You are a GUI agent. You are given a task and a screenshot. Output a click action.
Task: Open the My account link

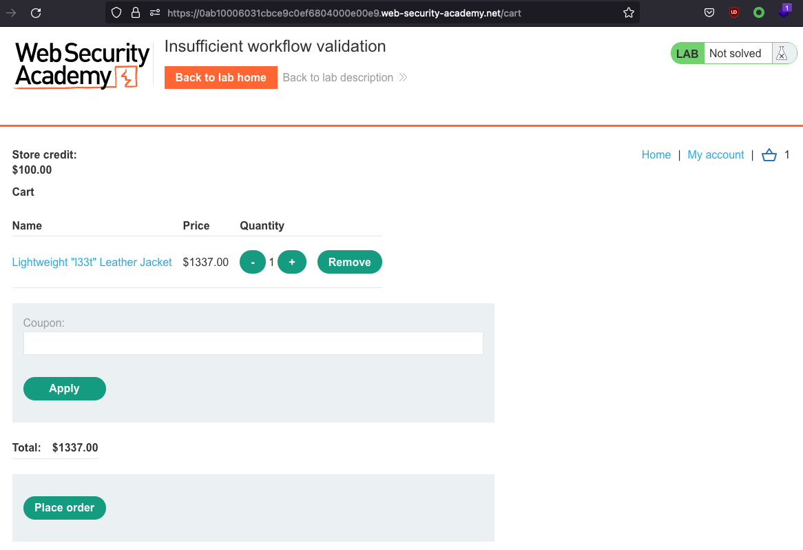(x=716, y=155)
